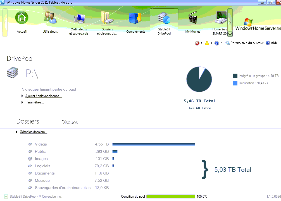
Task: Click the 428 GB Libre label
Action: 200,108
